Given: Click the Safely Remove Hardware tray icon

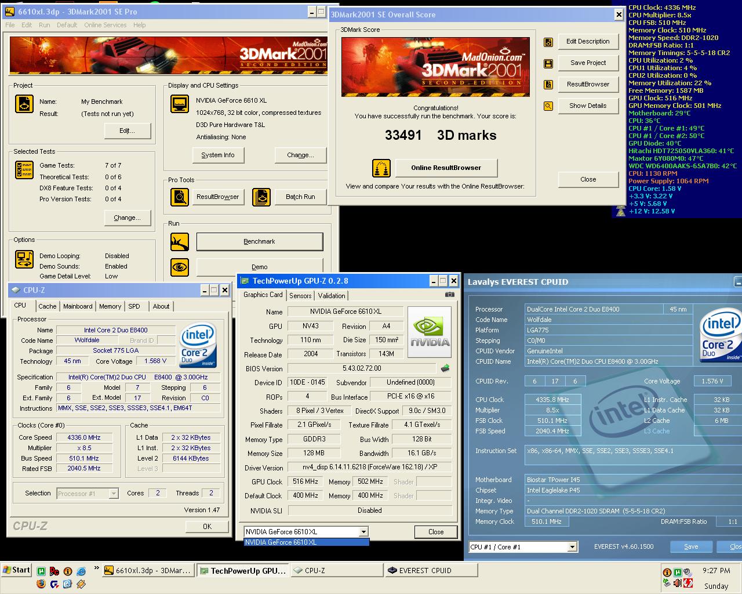Looking at the screenshot, I should [x=667, y=582].
